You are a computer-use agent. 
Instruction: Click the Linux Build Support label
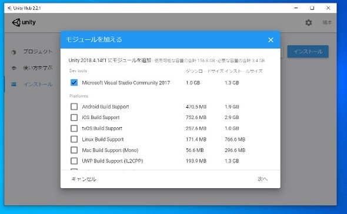pyautogui.click(x=103, y=140)
